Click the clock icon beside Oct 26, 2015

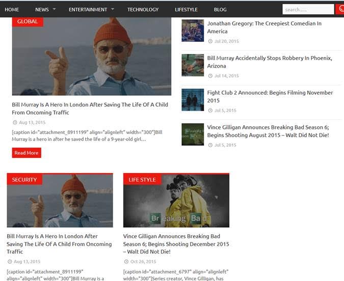tap(126, 262)
